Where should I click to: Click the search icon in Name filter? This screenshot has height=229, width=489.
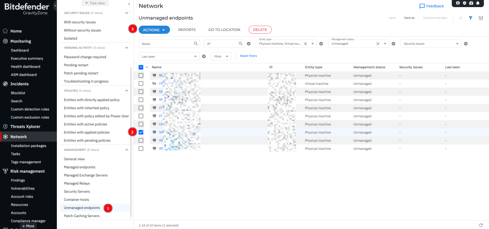(x=196, y=43)
